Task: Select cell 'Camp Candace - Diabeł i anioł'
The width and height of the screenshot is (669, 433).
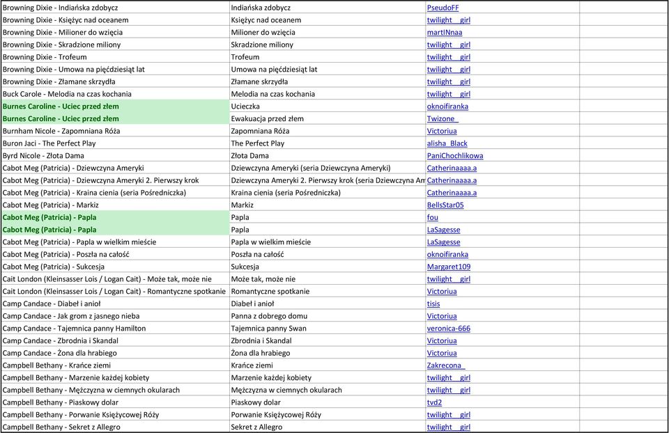Action: (115, 304)
